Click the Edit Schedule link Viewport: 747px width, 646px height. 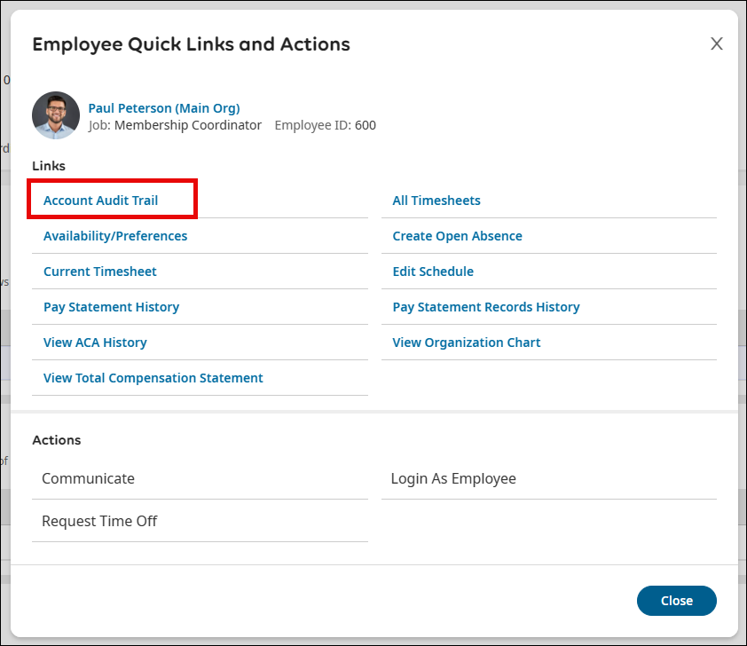coord(433,272)
